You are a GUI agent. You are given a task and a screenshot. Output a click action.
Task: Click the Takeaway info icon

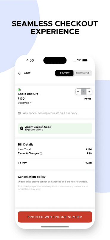click(88, 73)
